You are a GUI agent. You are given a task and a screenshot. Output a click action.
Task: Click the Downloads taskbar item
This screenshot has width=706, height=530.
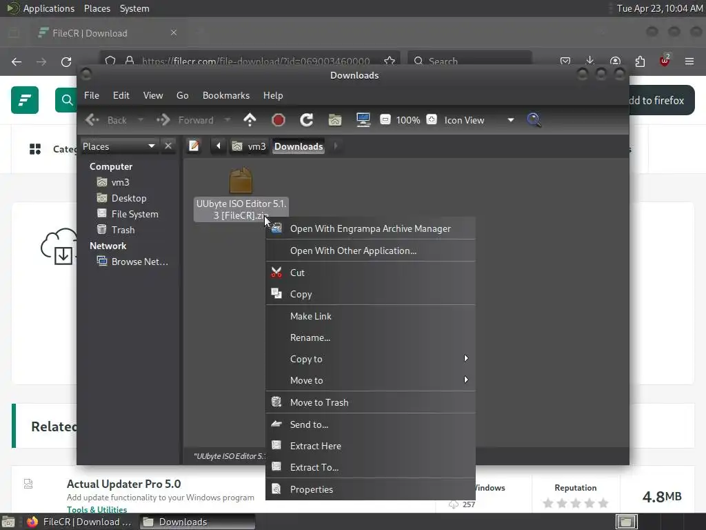click(x=197, y=522)
